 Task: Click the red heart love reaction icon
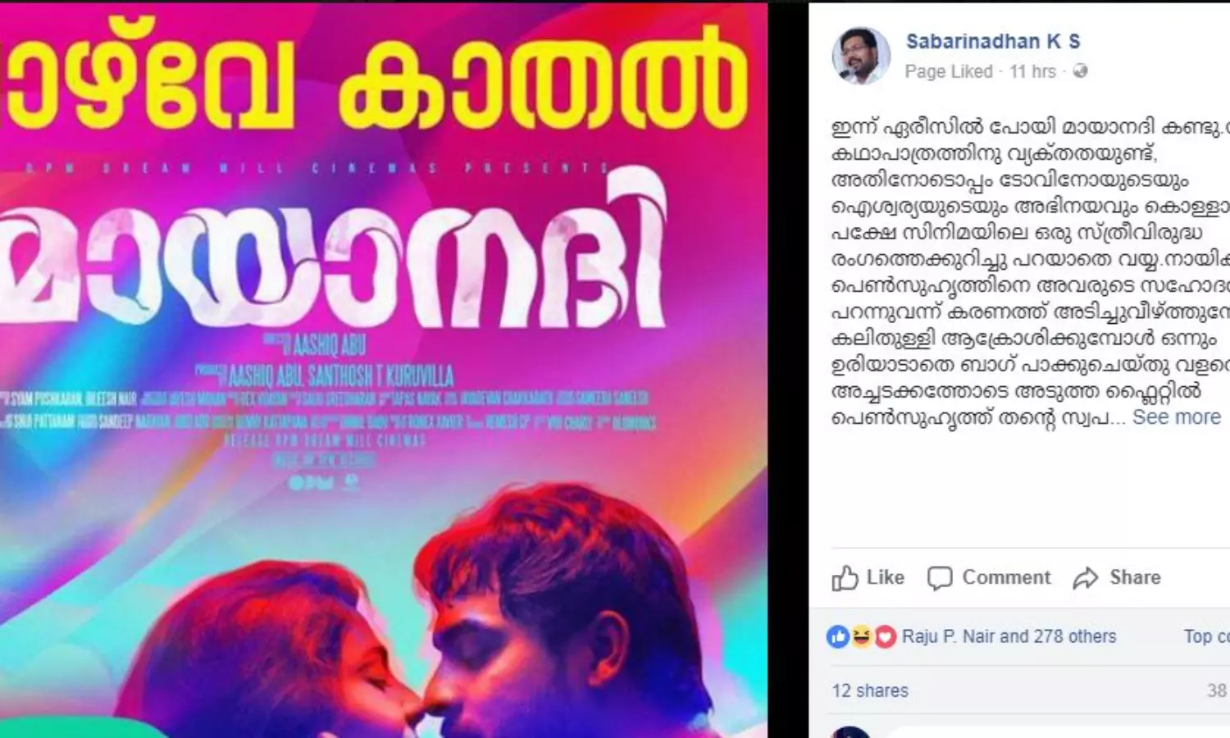(885, 636)
